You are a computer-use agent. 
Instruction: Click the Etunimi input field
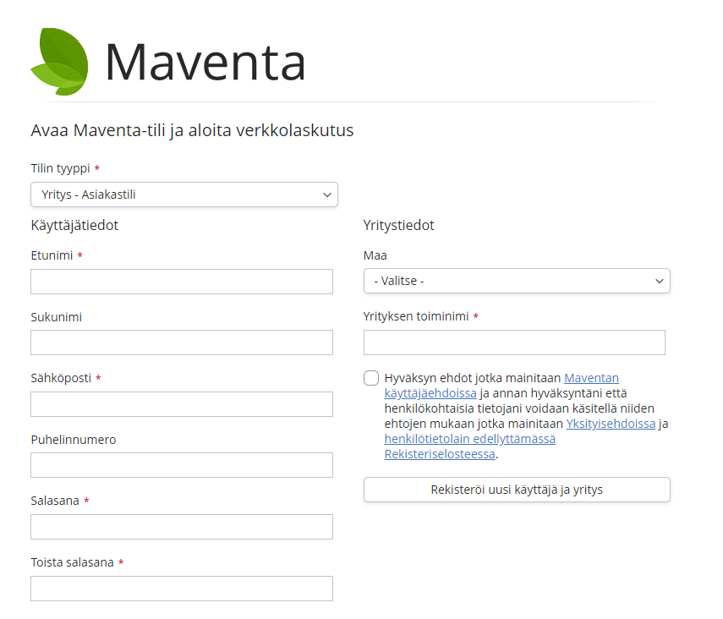point(181,281)
